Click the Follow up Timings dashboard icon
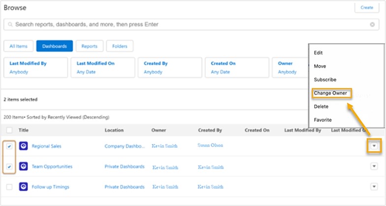 click(x=23, y=187)
